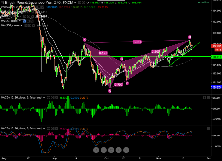Reset the chart view with the circular arrow
222x161 pixels.
point(111,150)
